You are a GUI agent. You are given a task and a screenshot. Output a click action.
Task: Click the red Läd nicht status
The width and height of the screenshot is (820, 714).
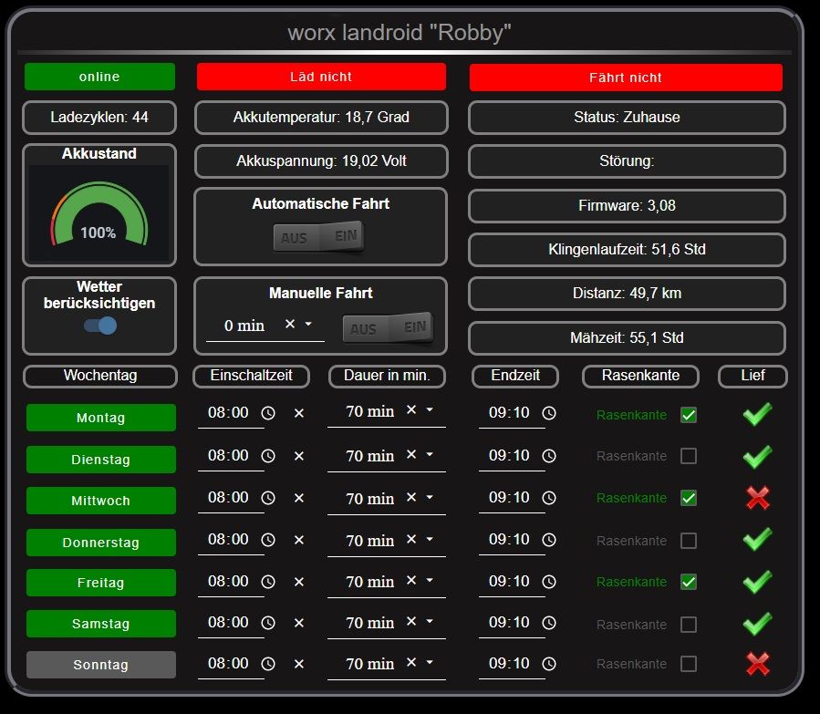pos(321,77)
